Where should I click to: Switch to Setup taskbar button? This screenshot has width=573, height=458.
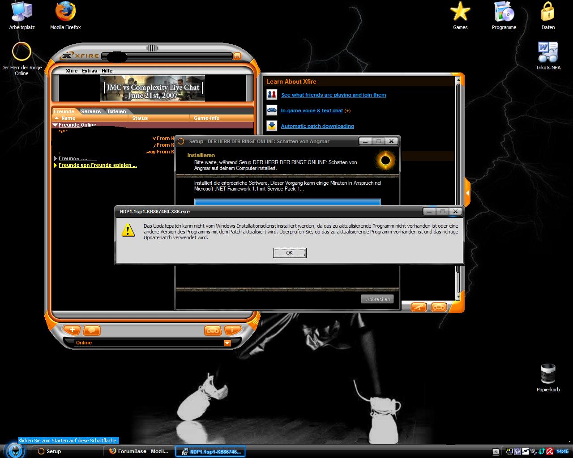coord(67,451)
